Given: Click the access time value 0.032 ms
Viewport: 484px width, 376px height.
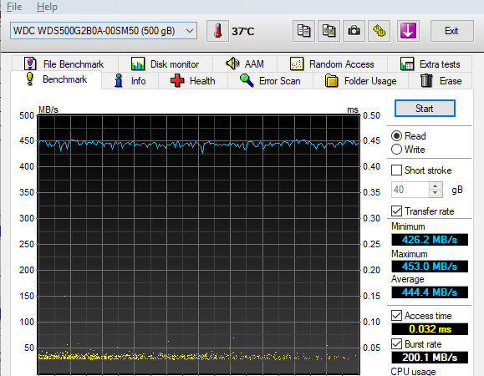Looking at the screenshot, I should point(430,329).
